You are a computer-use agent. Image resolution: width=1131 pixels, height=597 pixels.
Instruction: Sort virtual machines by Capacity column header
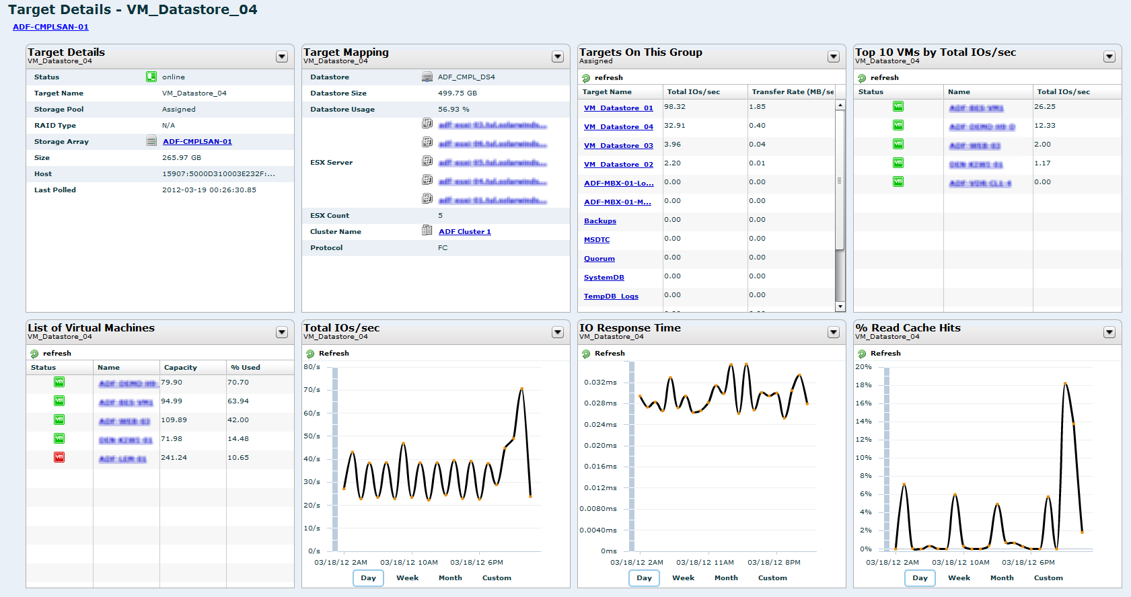[193, 368]
